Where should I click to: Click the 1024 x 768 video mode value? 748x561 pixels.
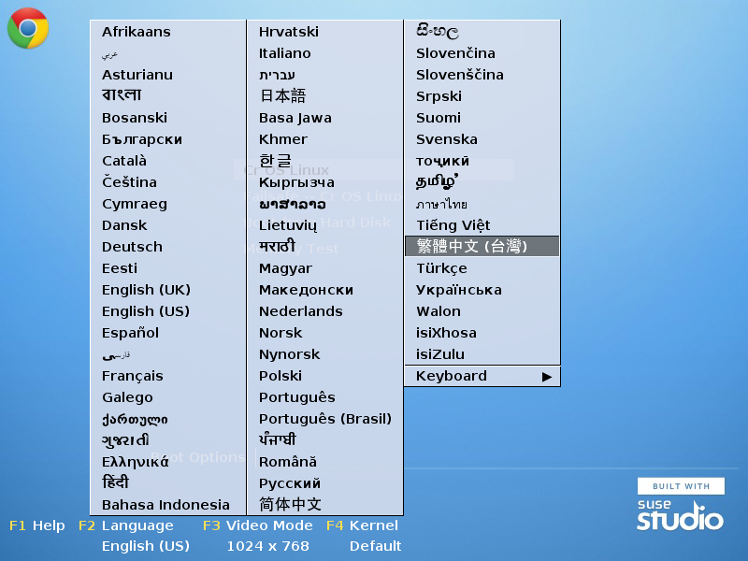(x=267, y=546)
